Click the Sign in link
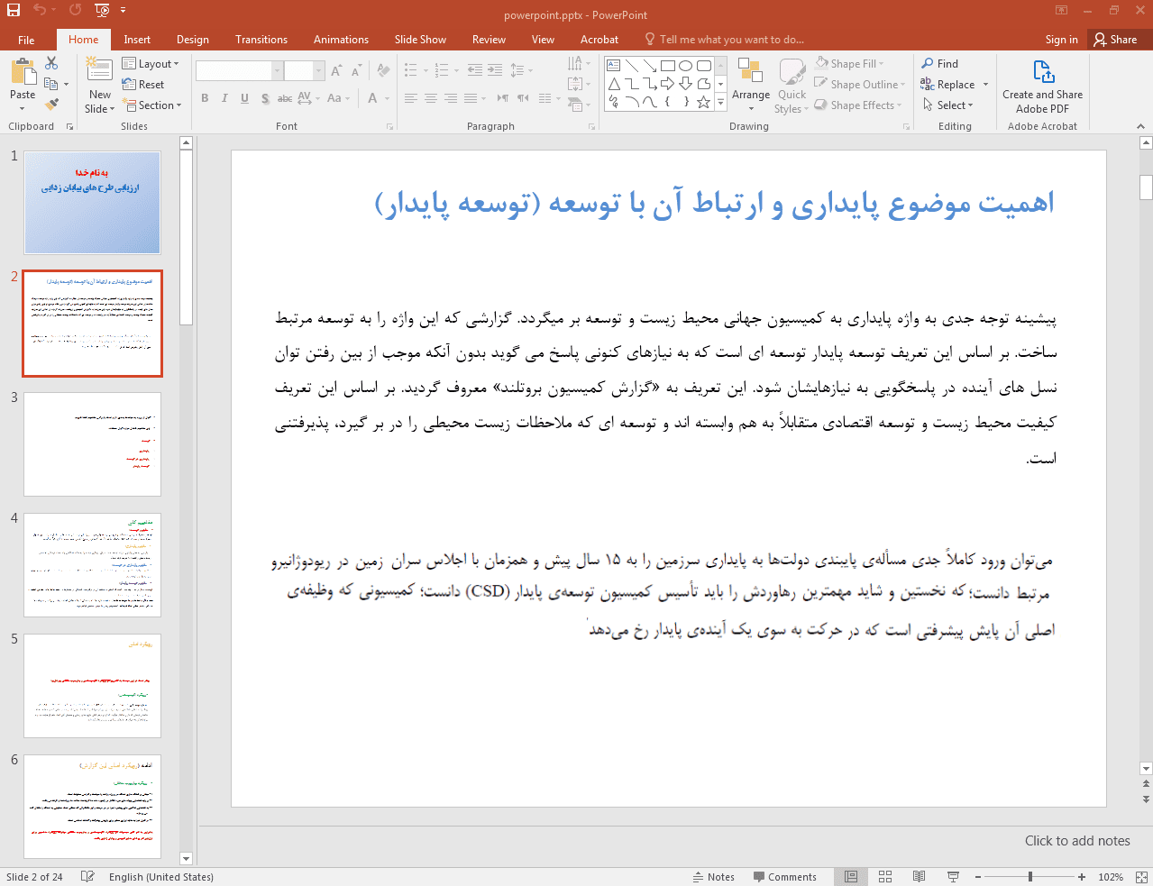Viewport: 1153px width, 886px height. pyautogui.click(x=1061, y=40)
